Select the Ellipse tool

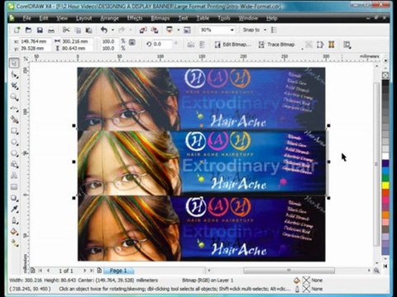pyautogui.click(x=14, y=142)
